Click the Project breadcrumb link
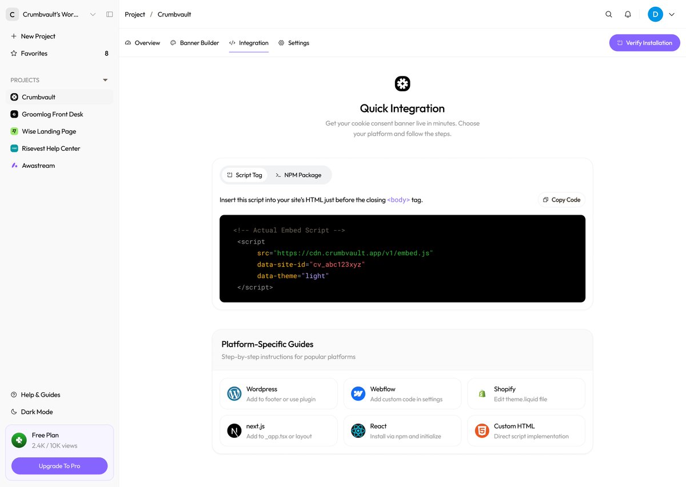The image size is (686, 487). (135, 14)
